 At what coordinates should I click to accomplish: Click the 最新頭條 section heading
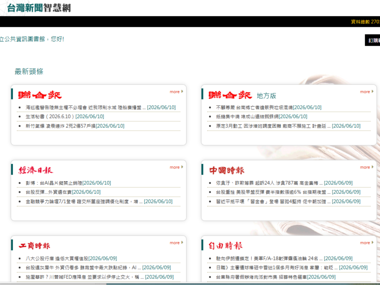29,72
